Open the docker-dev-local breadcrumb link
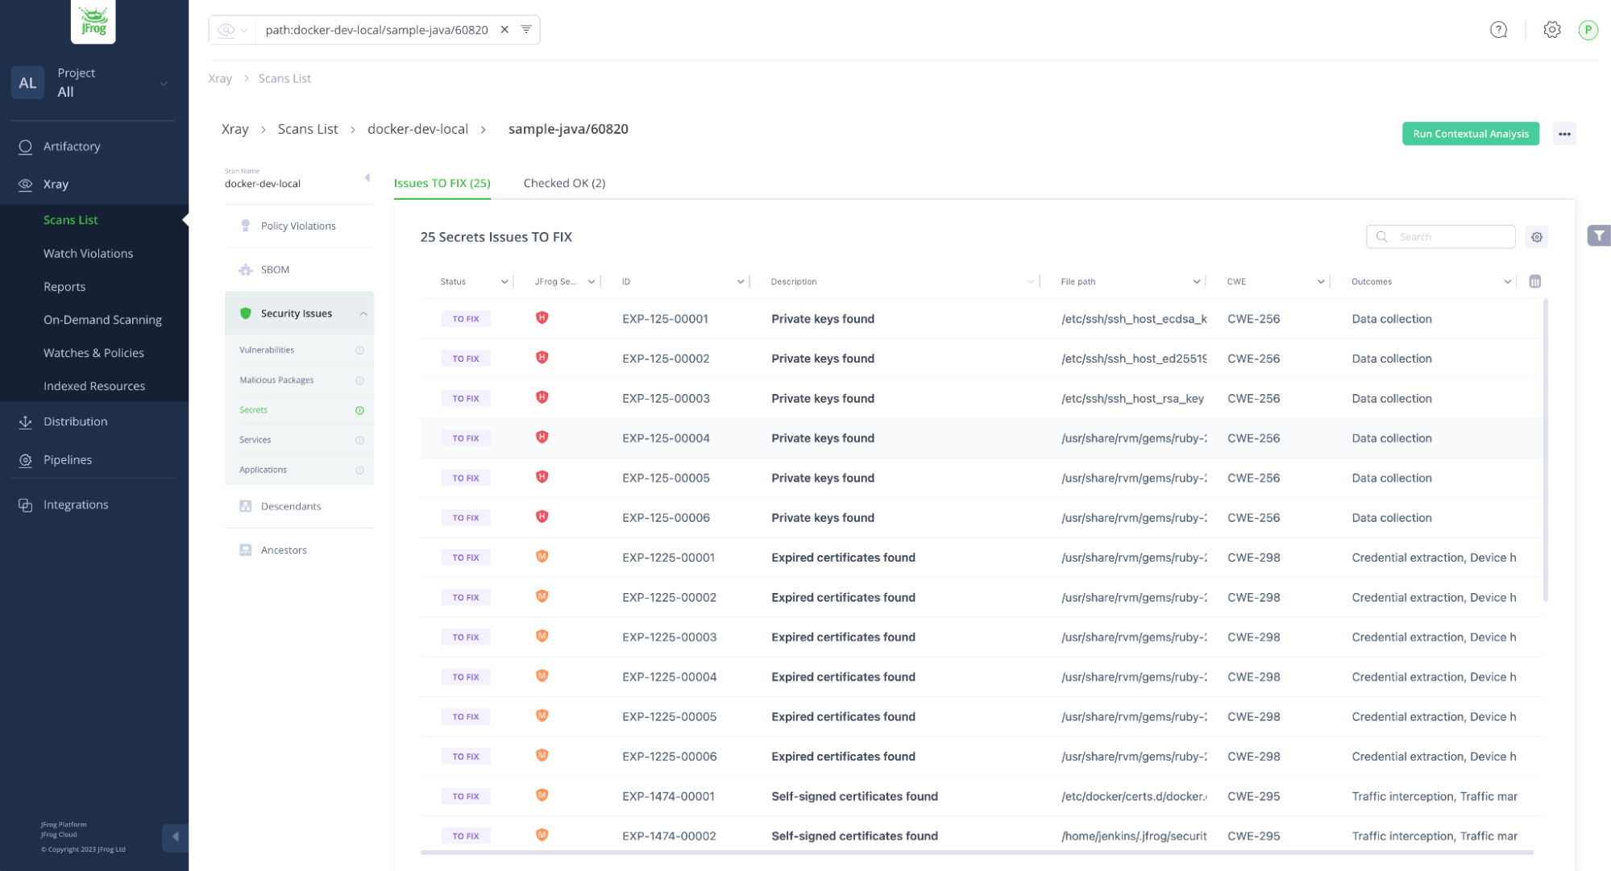Viewport: 1611px width, 871px height. point(417,129)
